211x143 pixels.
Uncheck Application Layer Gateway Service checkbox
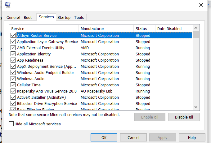pos(13,41)
